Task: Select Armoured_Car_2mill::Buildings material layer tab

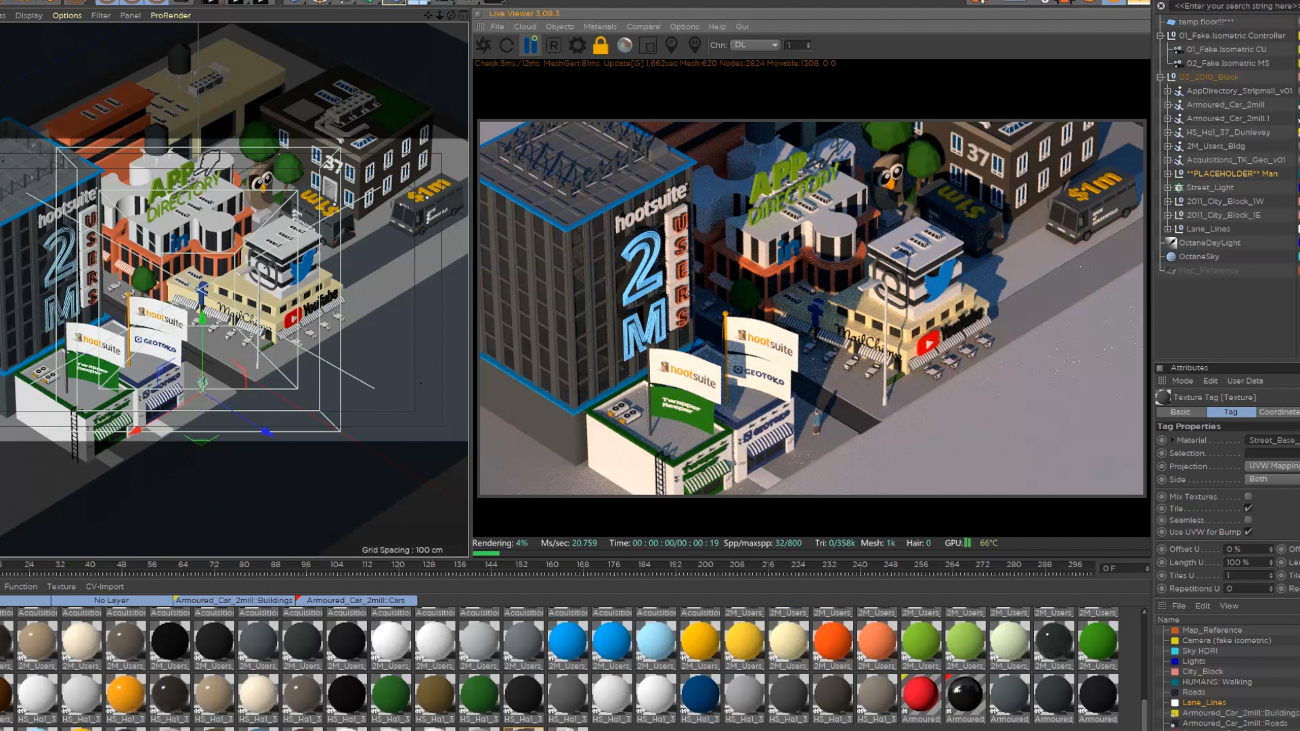Action: (234, 600)
